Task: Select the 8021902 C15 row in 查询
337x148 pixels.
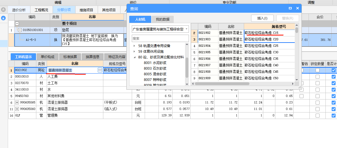Action: (243, 33)
